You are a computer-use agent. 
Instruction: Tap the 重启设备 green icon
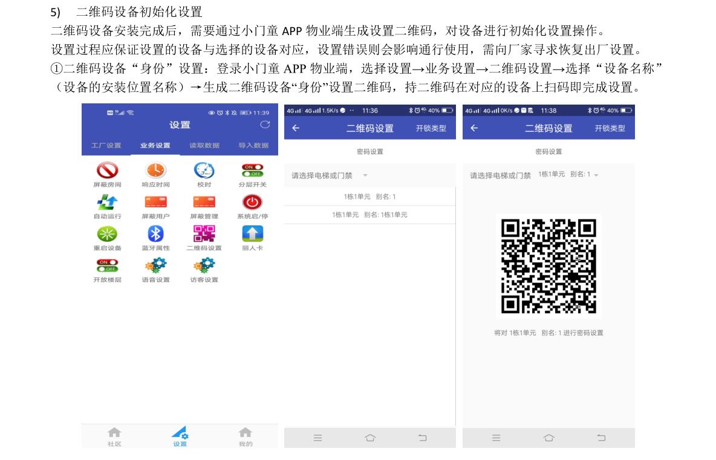[x=107, y=234]
